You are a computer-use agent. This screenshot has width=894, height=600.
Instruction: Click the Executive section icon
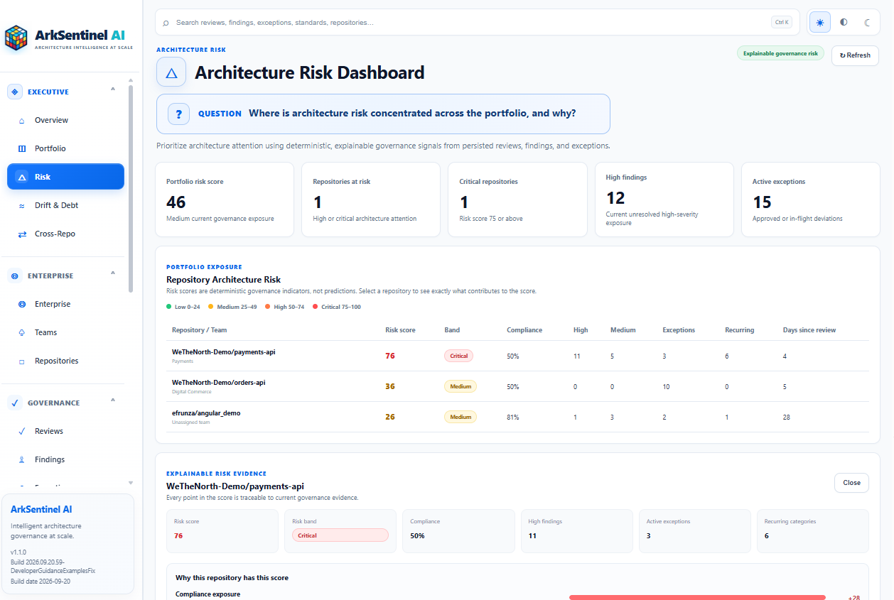click(15, 92)
